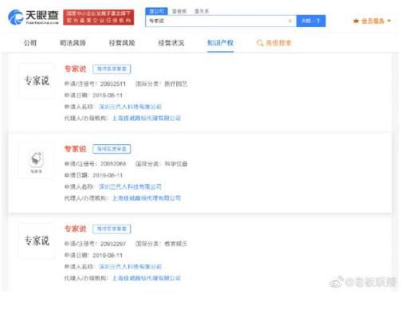Viewport: 405px width, 309px height.
Task: Select the 查公司 search tab
Action: 156,11
